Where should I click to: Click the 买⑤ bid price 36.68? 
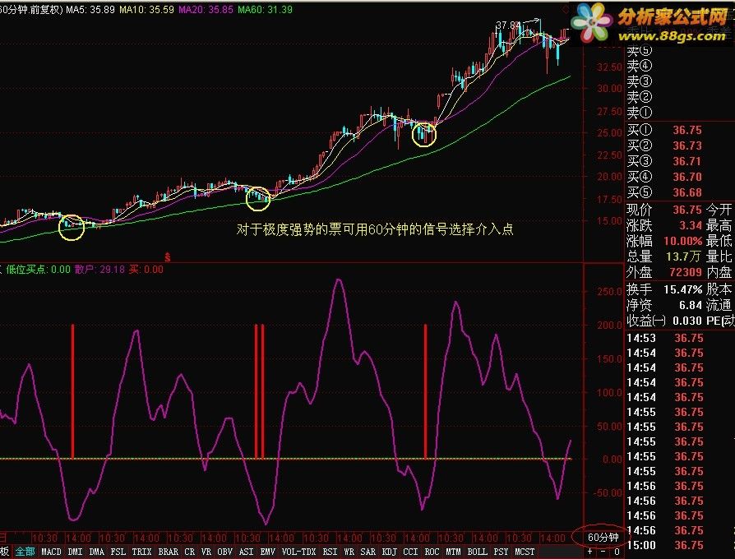(x=687, y=192)
